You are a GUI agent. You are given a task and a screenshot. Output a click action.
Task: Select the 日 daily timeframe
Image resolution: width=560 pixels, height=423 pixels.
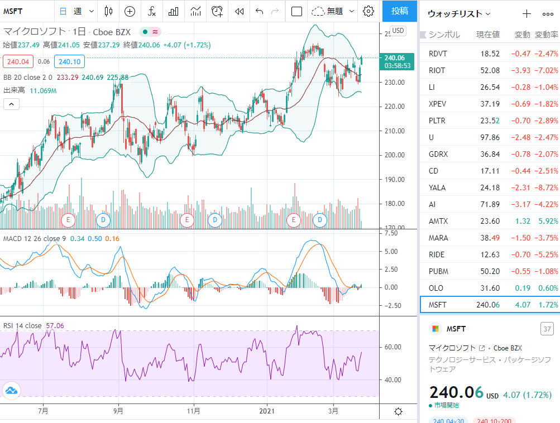(63, 11)
